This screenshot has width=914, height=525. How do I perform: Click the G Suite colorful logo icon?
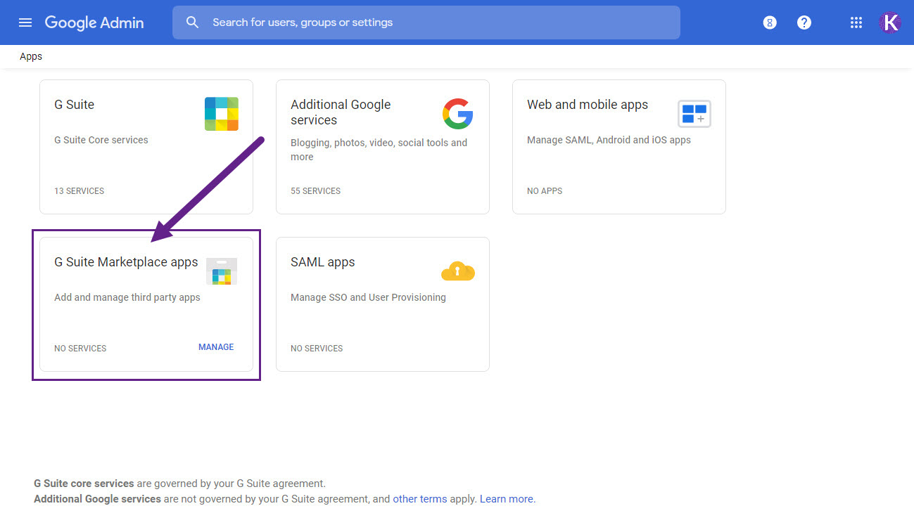(222, 114)
